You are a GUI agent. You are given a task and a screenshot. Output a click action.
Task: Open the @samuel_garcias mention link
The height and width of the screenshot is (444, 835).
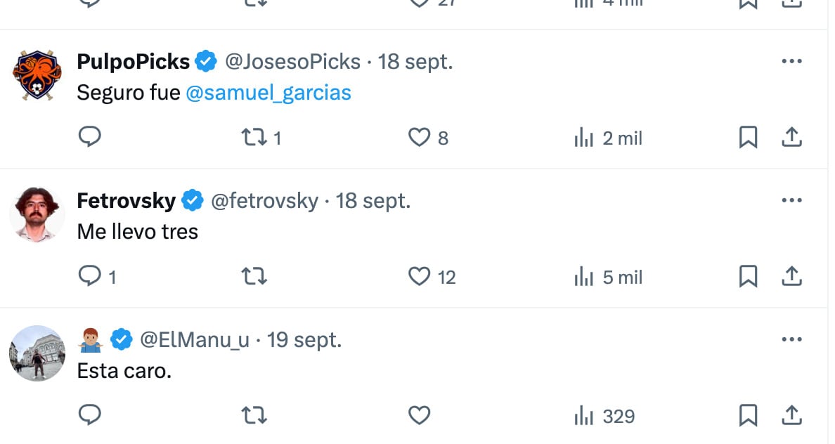[x=268, y=93]
